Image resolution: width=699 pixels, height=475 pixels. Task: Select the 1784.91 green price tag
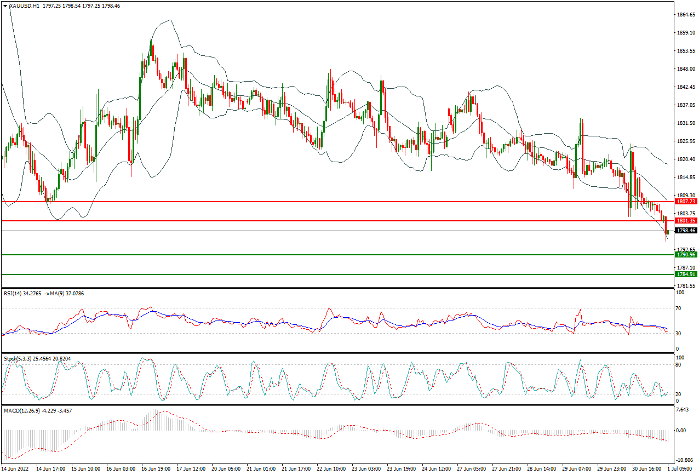(686, 274)
